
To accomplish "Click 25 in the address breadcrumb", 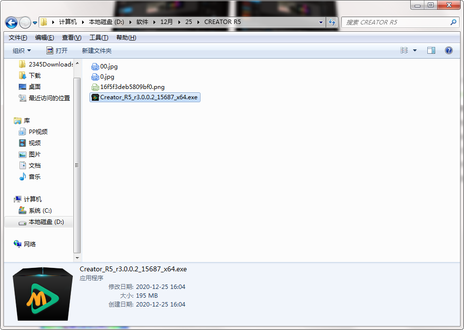I will pos(189,22).
